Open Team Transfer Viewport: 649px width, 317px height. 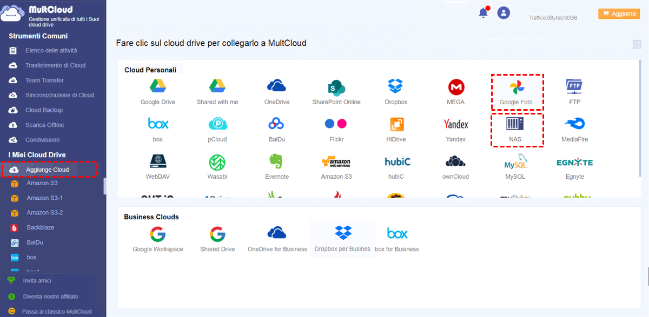44,80
